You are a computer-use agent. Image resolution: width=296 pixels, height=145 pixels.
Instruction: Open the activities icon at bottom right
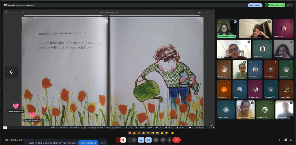291,140
